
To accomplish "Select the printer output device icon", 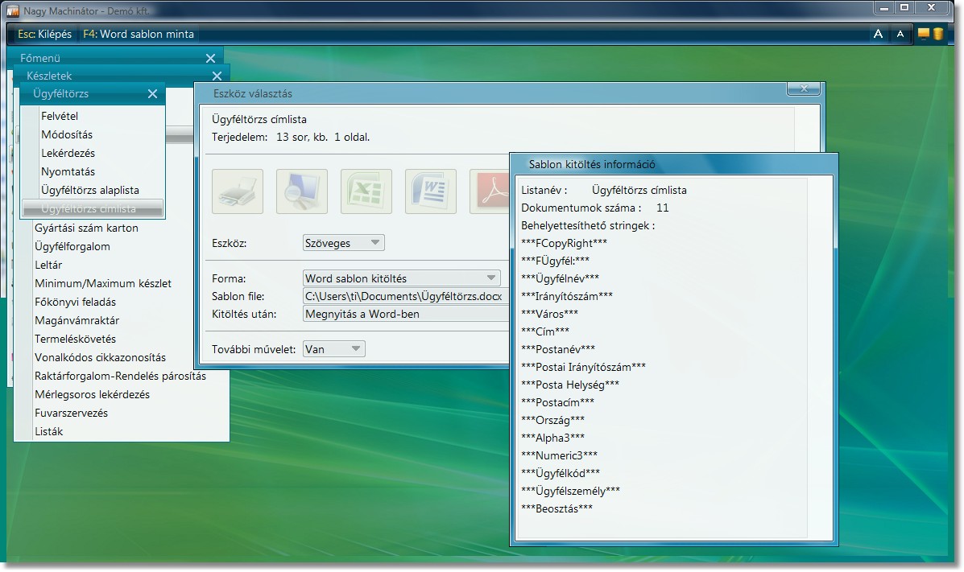I will click(238, 191).
